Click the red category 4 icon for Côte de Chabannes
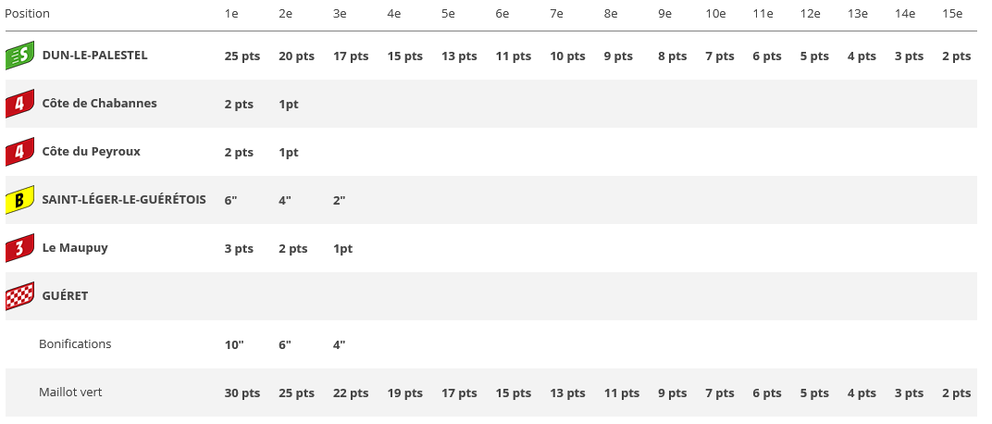Viewport: 992px width, 424px height. (19, 104)
